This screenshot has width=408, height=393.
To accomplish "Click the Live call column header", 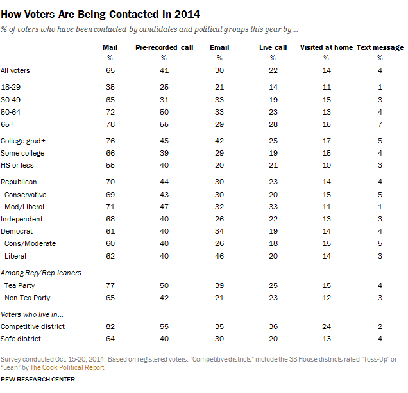I will pyautogui.click(x=273, y=47).
